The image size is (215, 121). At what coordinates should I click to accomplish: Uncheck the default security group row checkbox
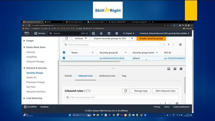[x=64, y=58]
